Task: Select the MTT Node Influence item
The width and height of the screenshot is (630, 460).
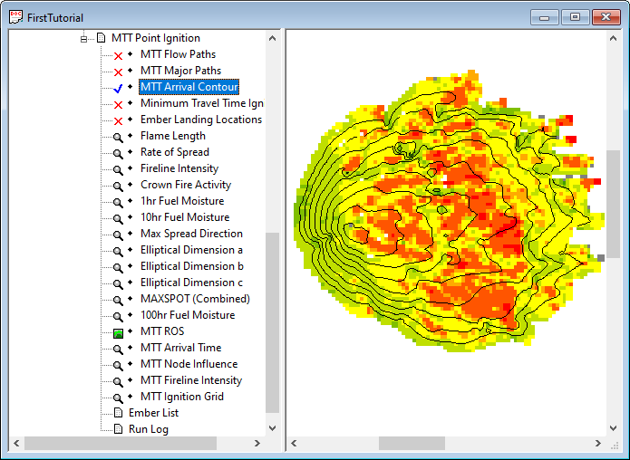Action: coord(189,364)
